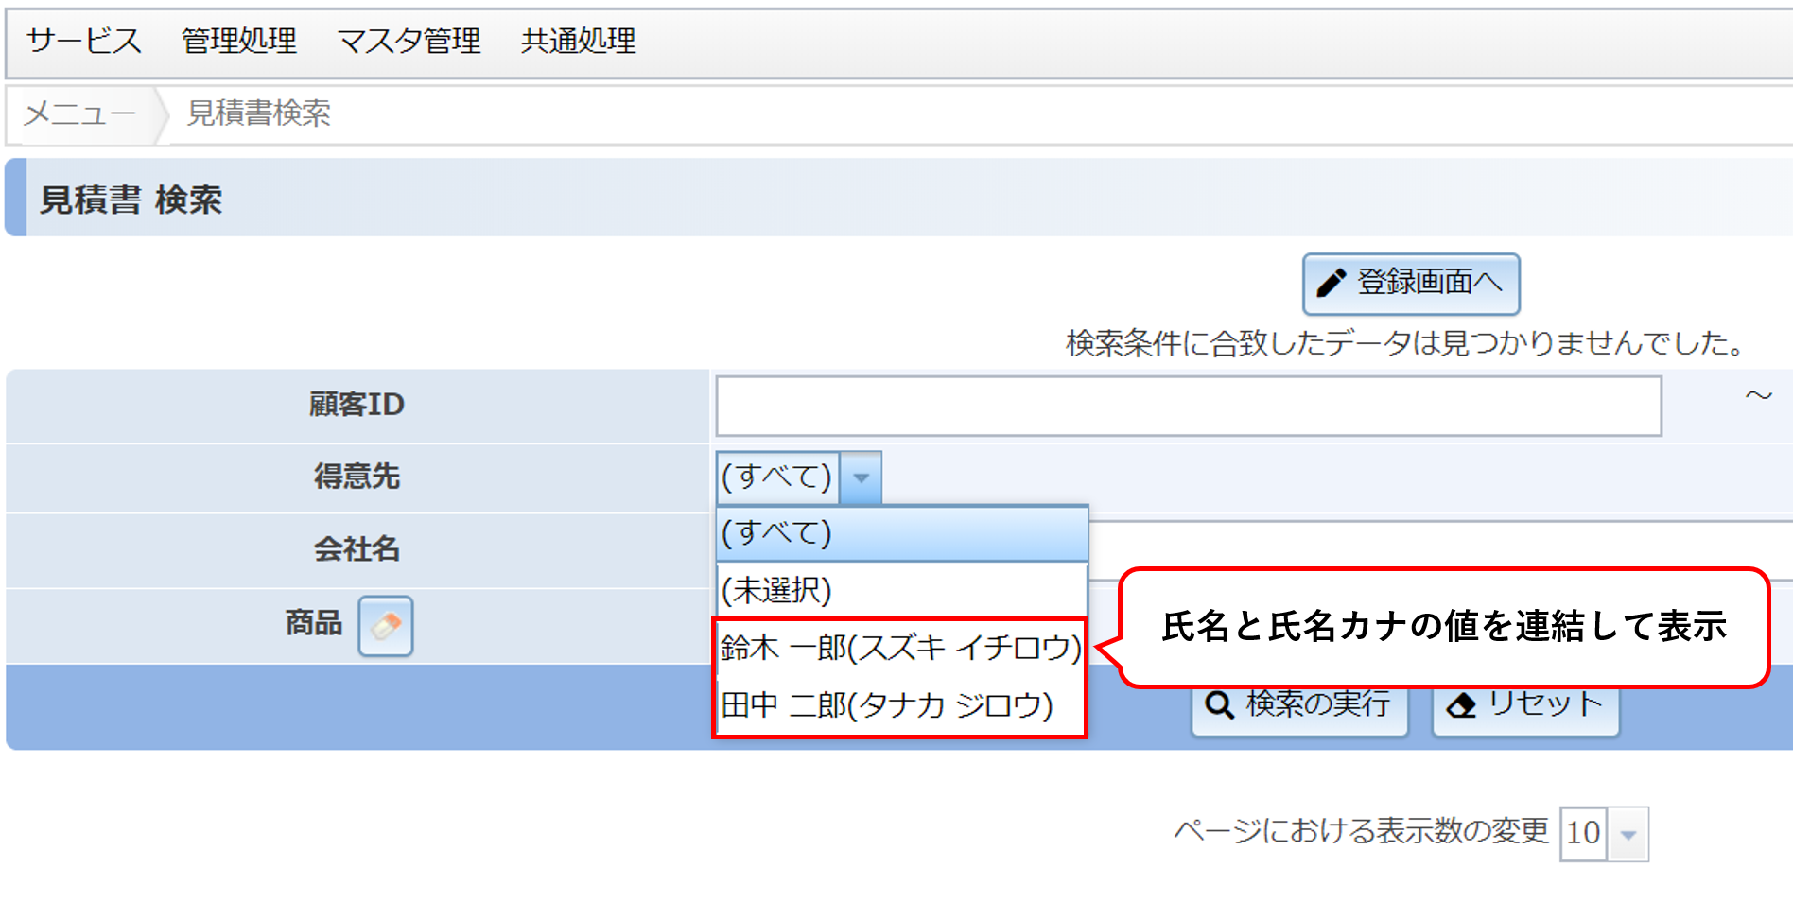Image resolution: width=1793 pixels, height=920 pixels.
Task: Go to メニュー breadcrumb
Action: click(79, 113)
